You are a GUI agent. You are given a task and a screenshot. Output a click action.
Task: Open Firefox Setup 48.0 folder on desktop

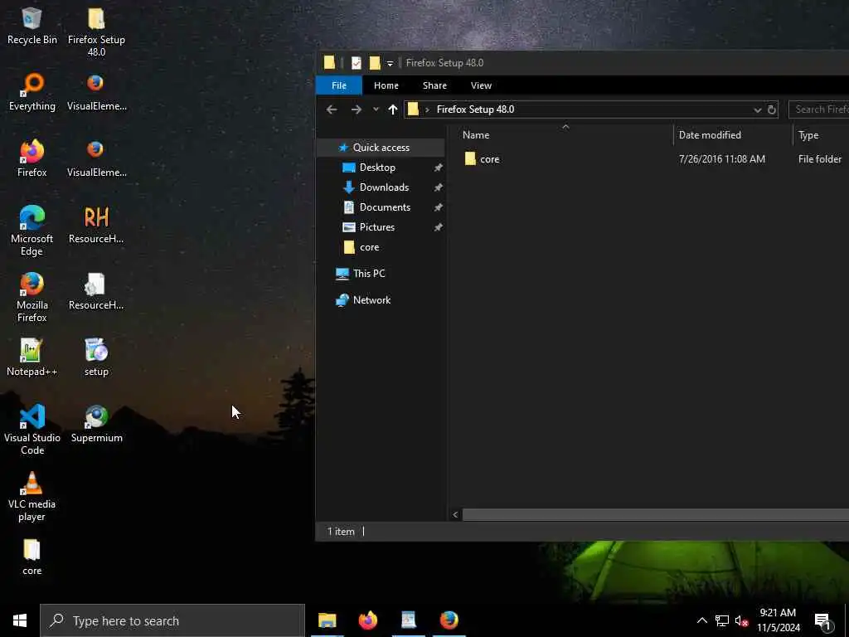point(96,32)
